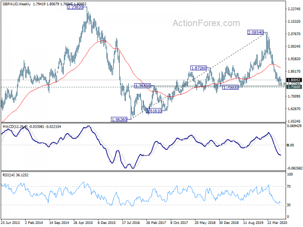This screenshot has width=303, height=227.
Task: Click the 26 Apr 2015 date label
Action: pyautogui.click(x=83, y=222)
